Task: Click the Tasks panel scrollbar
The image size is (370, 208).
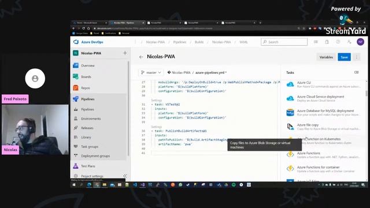Action: 366,94
